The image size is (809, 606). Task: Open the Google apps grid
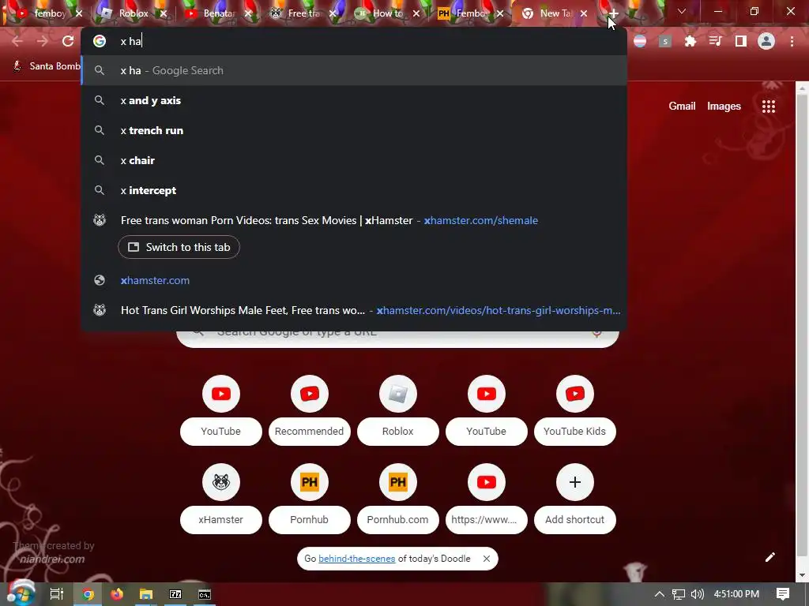(x=769, y=107)
